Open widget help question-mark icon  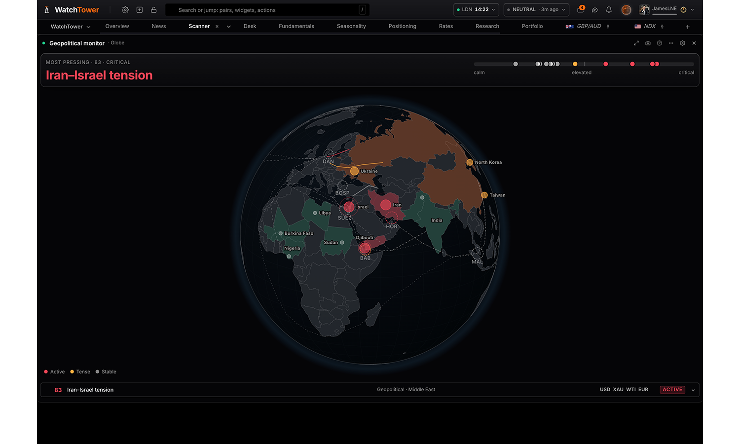coord(660,43)
